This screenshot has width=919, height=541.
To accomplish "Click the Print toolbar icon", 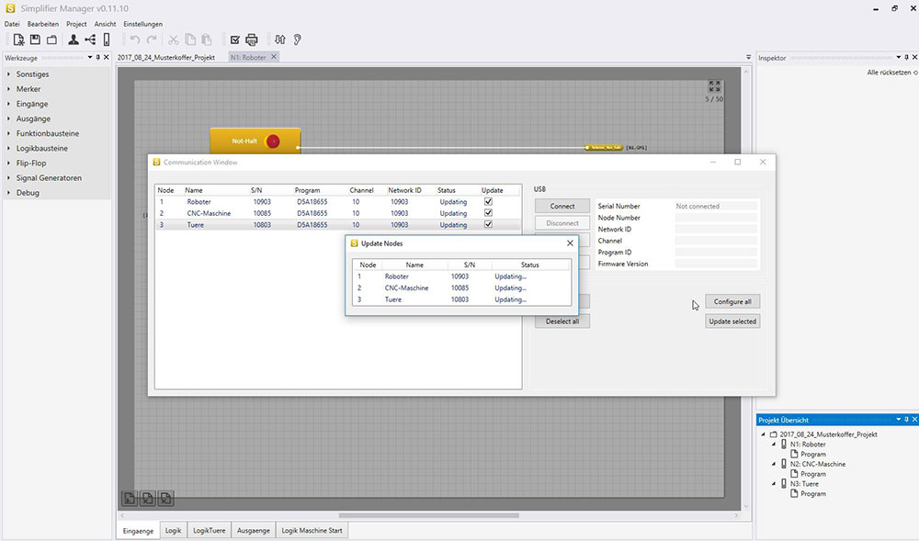I will pos(252,39).
